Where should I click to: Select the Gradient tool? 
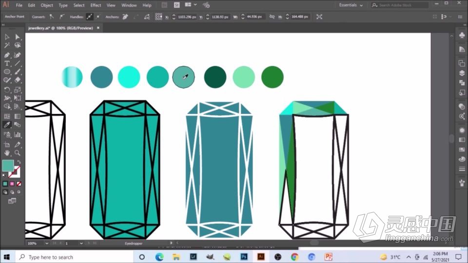point(18,116)
